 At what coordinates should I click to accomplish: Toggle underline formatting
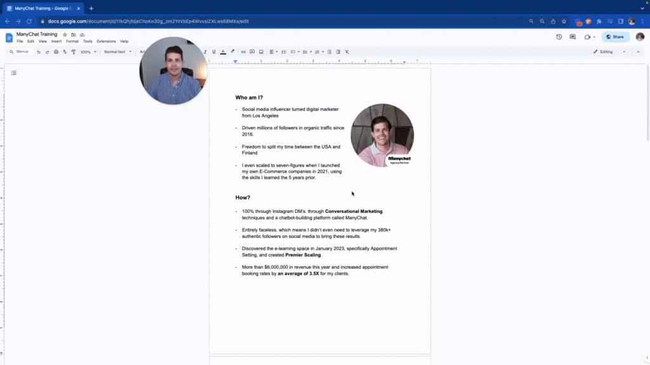point(214,52)
